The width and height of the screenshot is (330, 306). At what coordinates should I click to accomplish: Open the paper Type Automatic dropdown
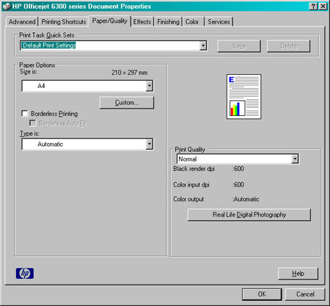click(150, 144)
